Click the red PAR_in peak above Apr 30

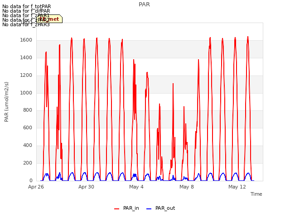coord(84,39)
